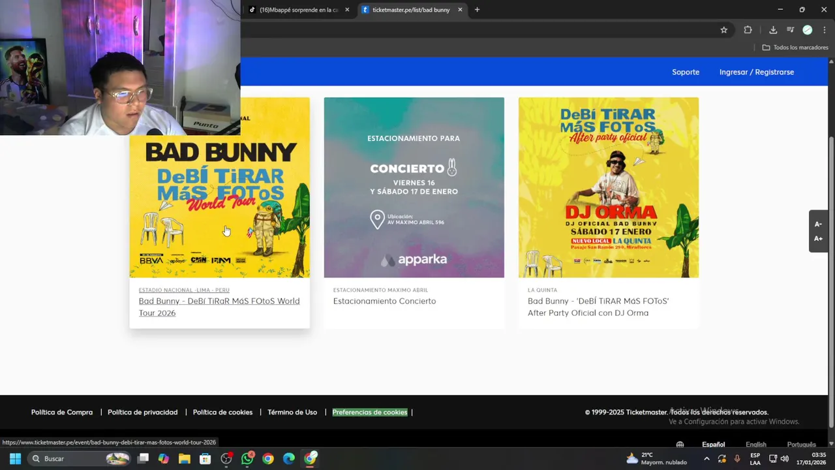Open Preferencias de cookies

(x=370, y=412)
